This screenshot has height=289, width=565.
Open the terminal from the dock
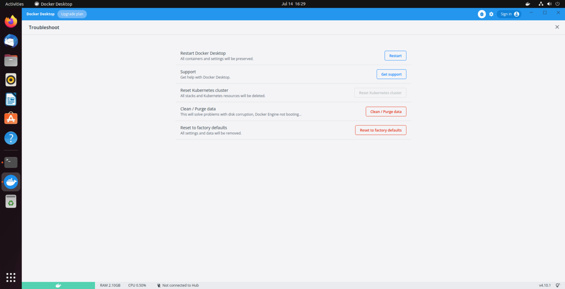point(11,162)
